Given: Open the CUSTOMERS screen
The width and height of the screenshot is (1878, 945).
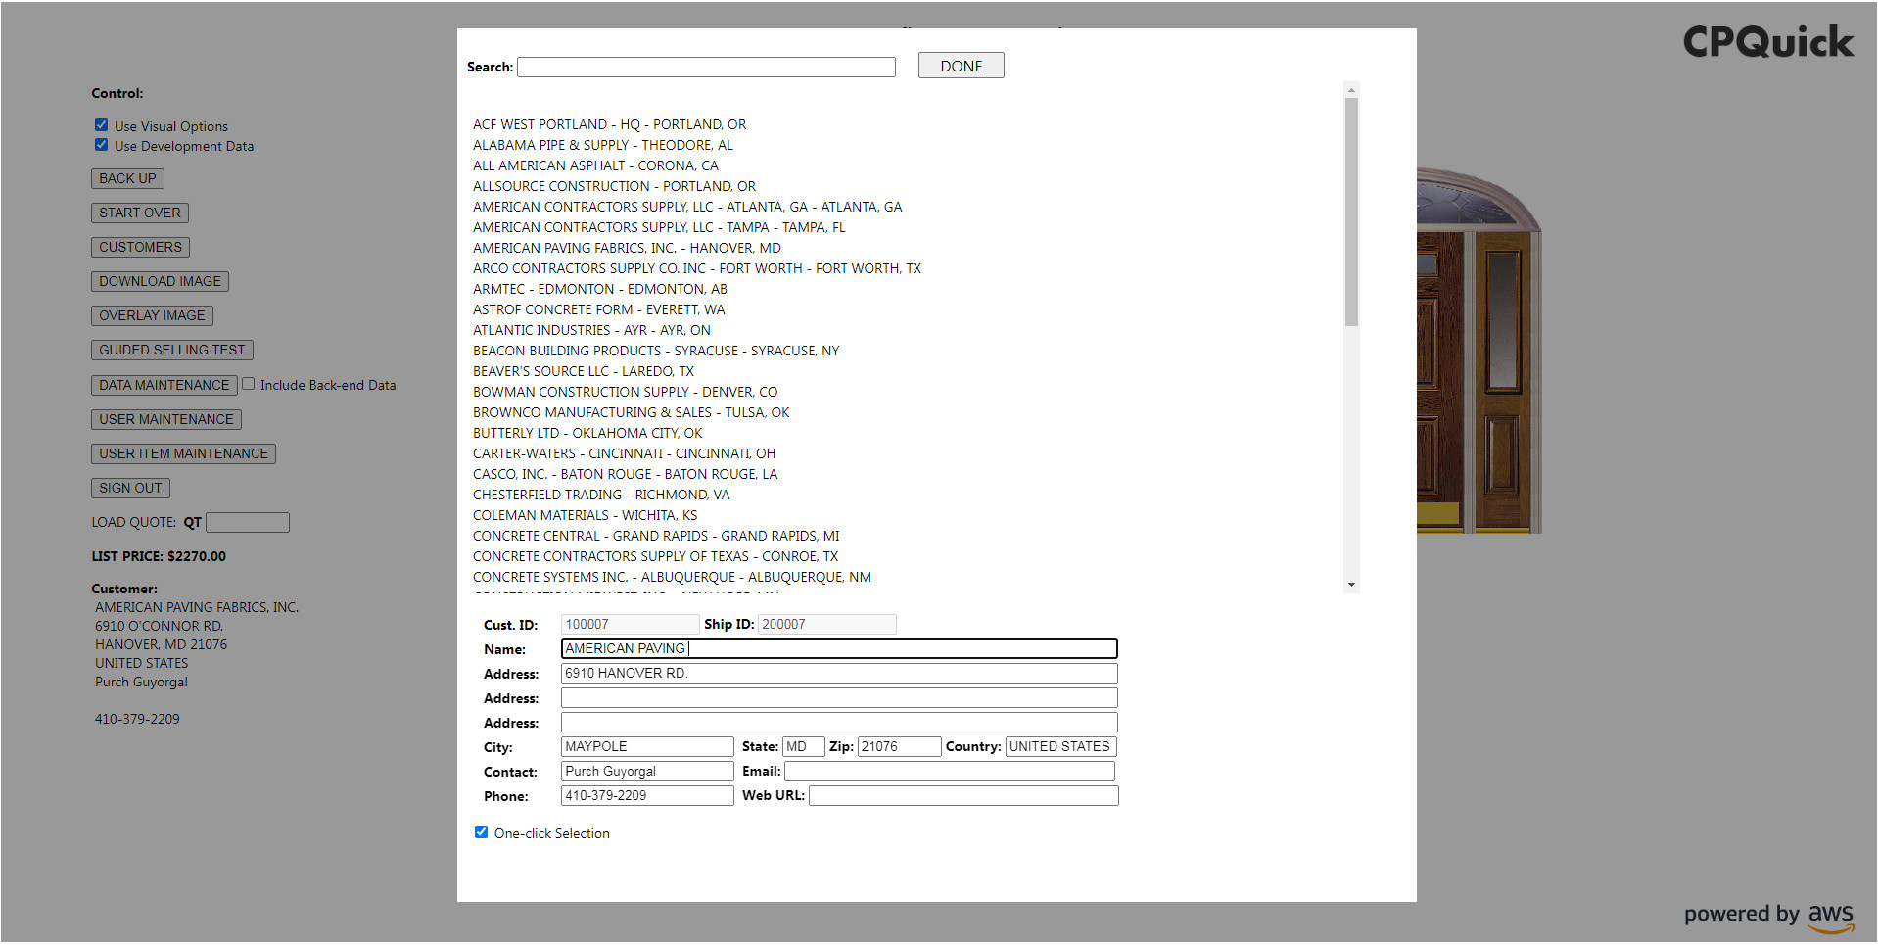Looking at the screenshot, I should (x=140, y=246).
